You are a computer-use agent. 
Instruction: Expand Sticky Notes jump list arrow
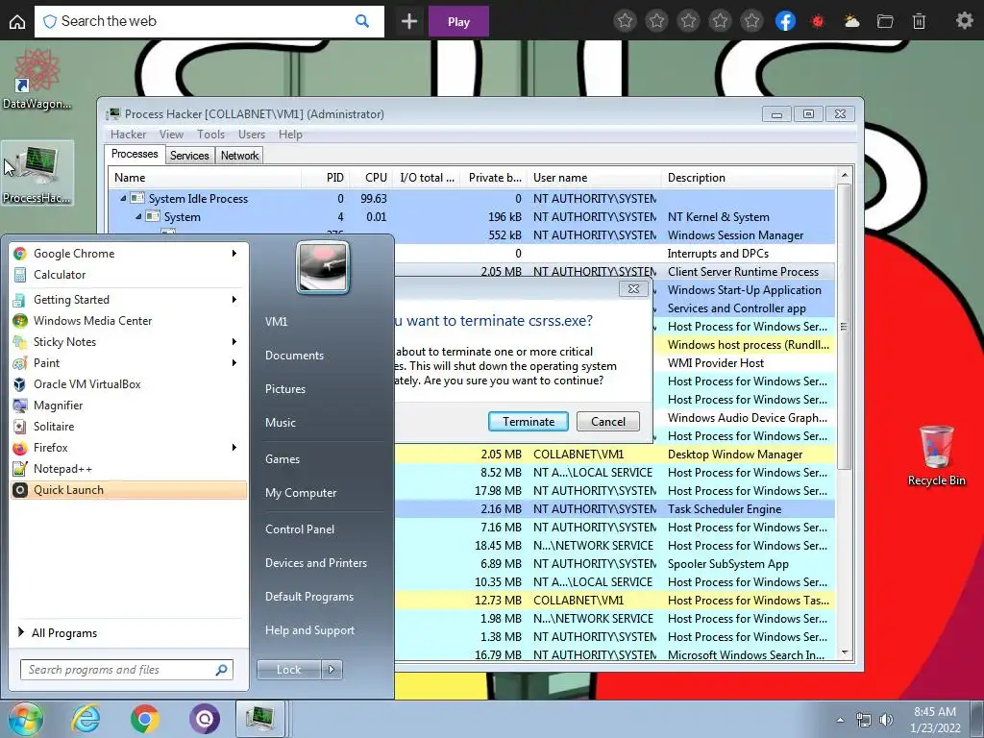[x=234, y=342]
